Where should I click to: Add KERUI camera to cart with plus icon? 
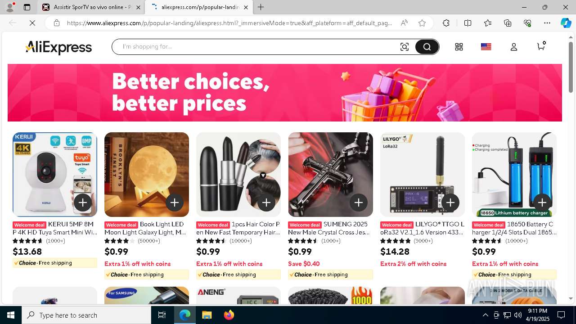[83, 202]
